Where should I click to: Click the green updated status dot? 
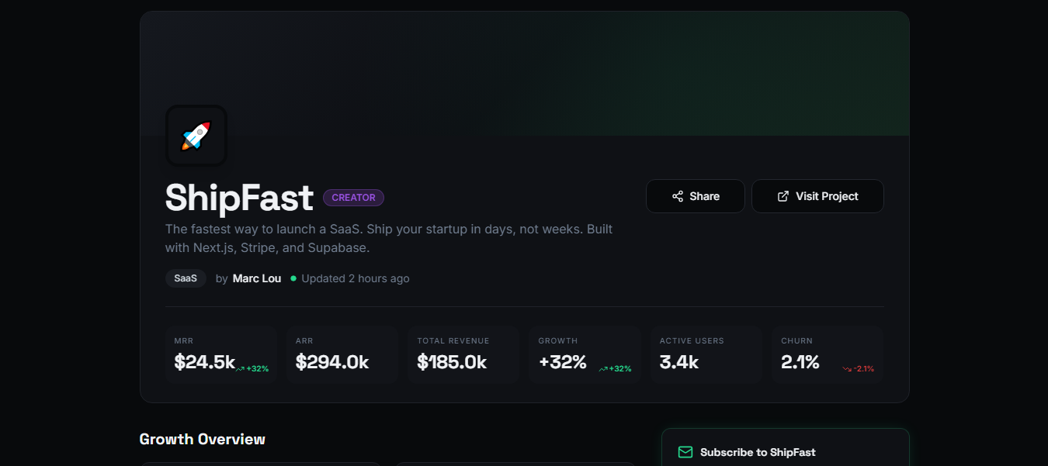pos(293,278)
